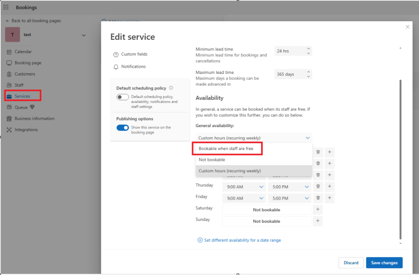This screenshot has height=275, width=419.
Task: Add hours for Sunday
Action: pos(318,221)
